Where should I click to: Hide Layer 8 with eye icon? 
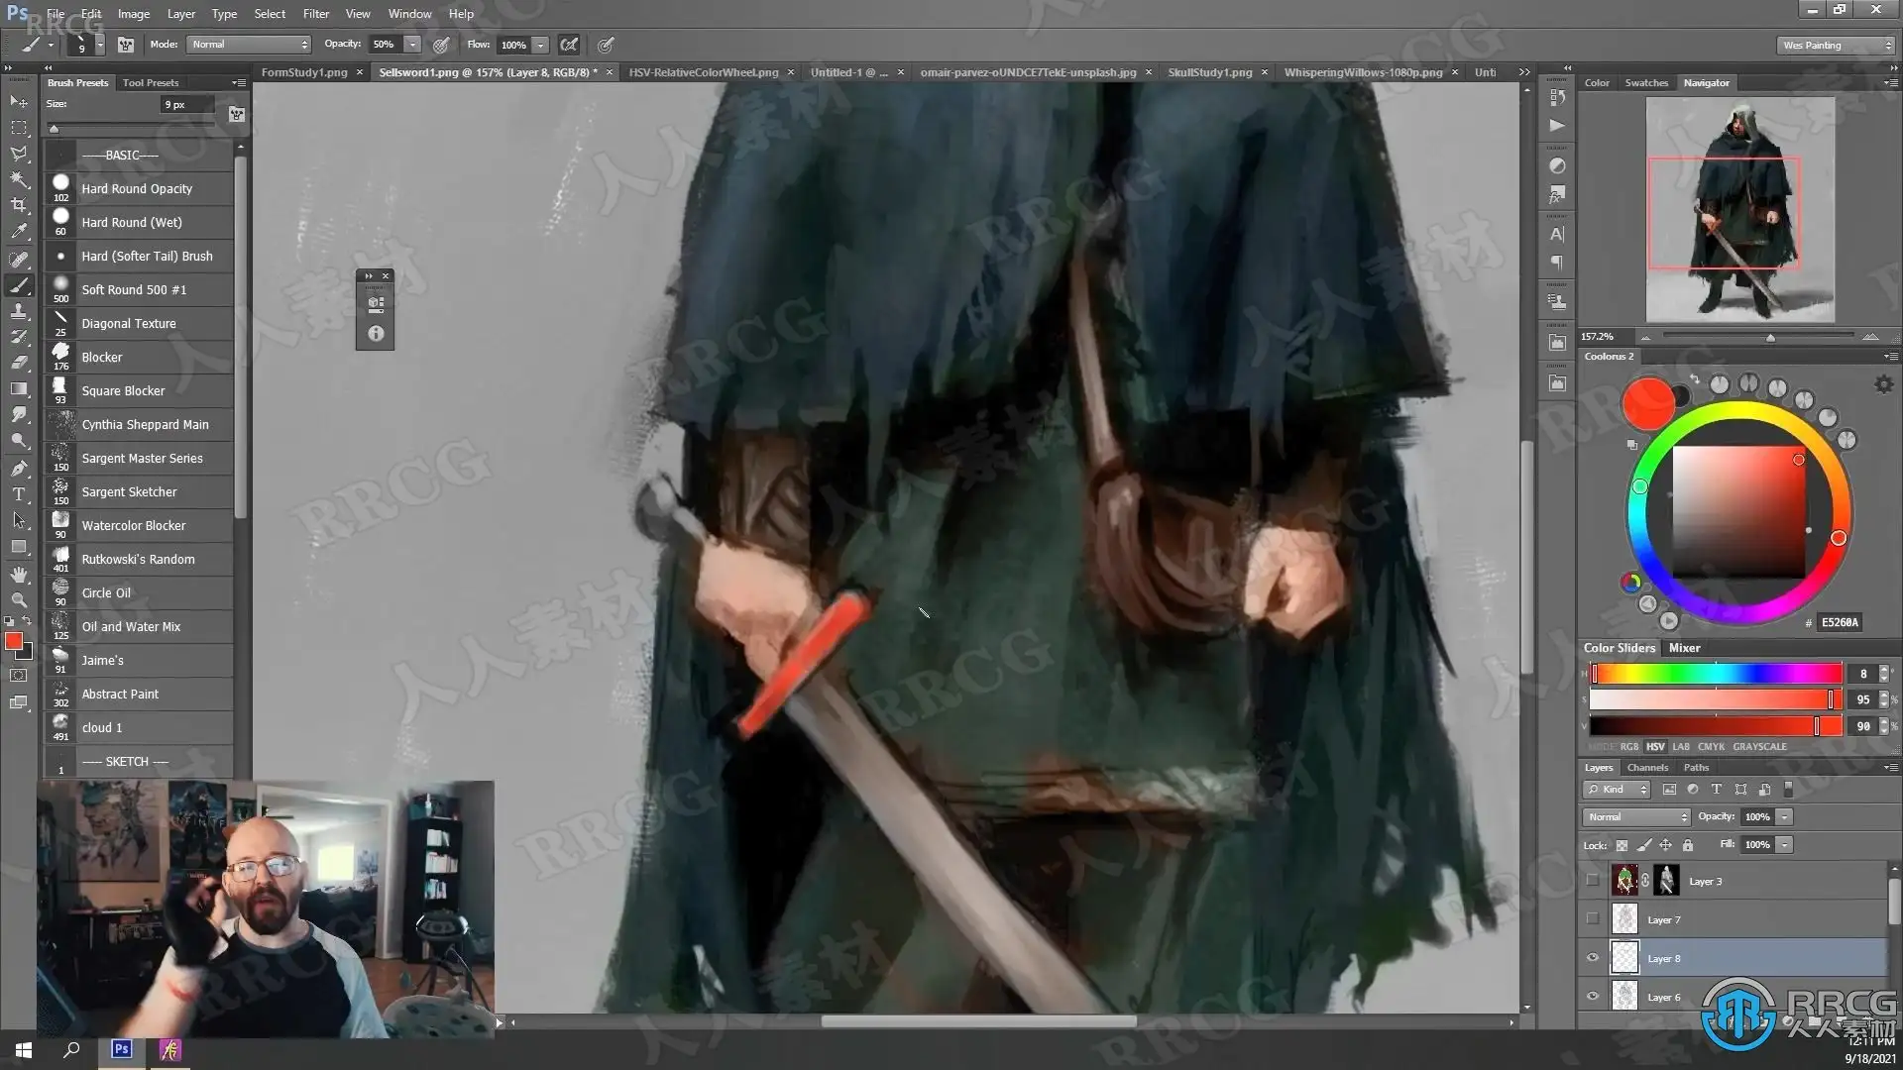click(1593, 958)
